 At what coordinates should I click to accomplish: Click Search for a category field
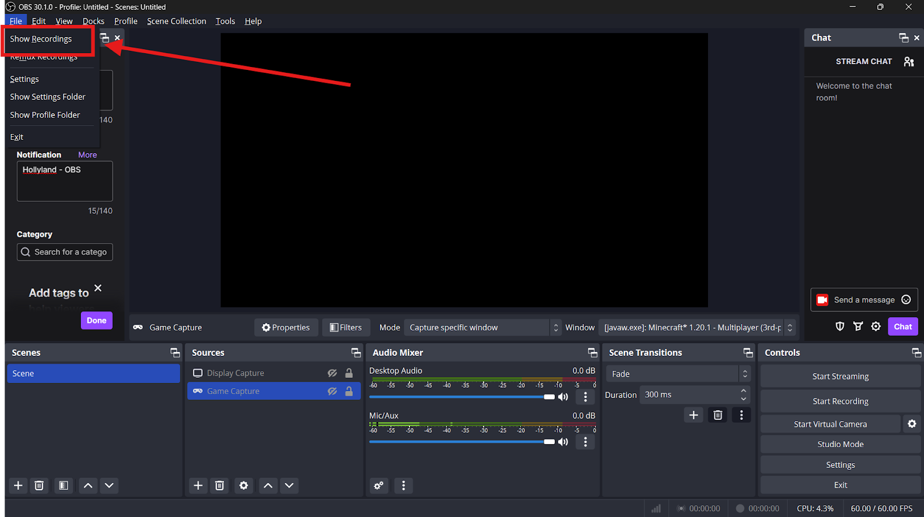tap(65, 252)
